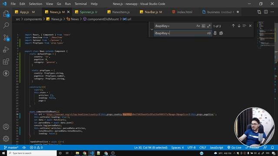Click the Ln 30, Col 94 position indicator
278x156 pixels.
coord(151,147)
